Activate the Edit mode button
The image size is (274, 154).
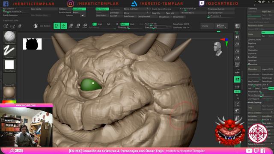57,26
